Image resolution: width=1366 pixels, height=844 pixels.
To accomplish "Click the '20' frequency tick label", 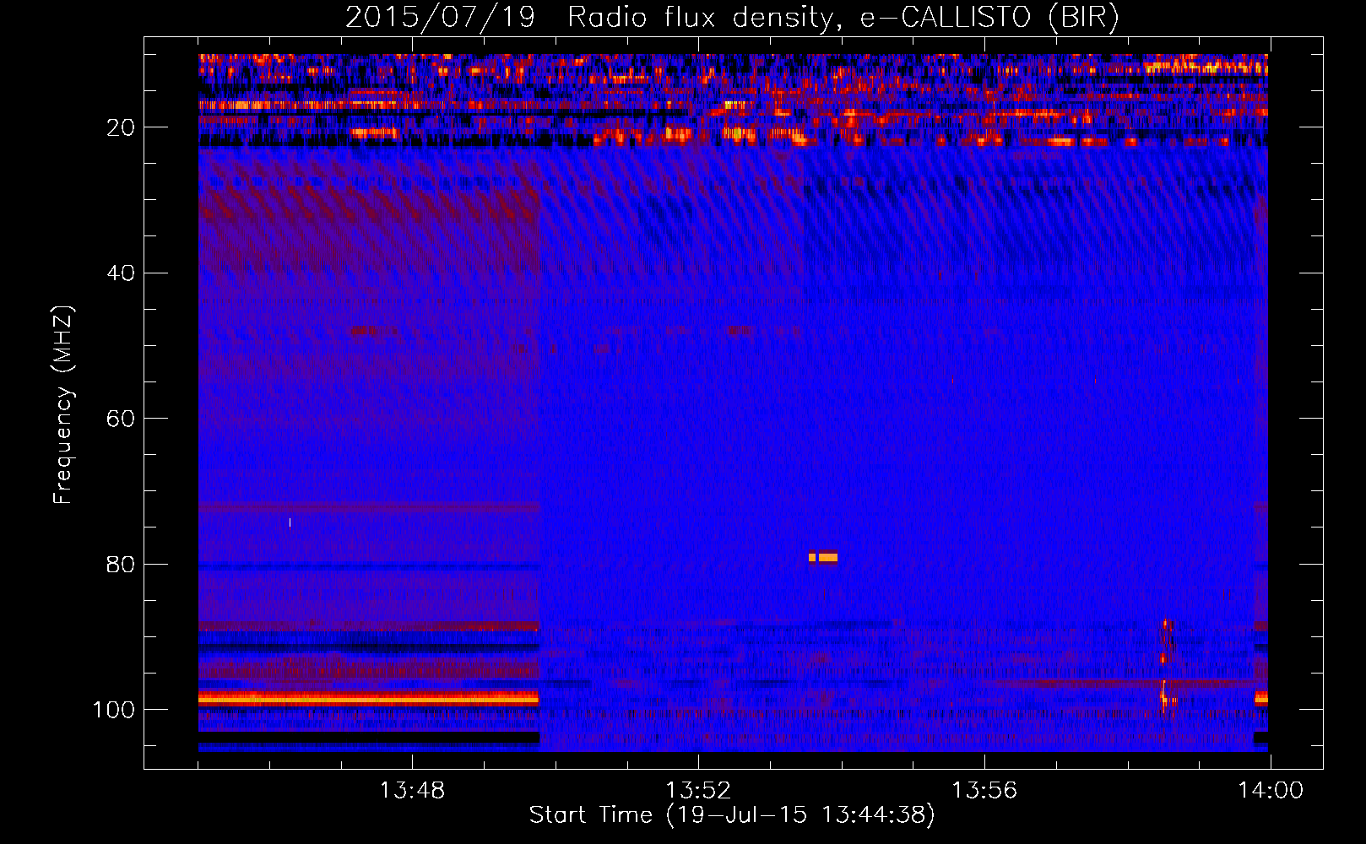I will [122, 127].
